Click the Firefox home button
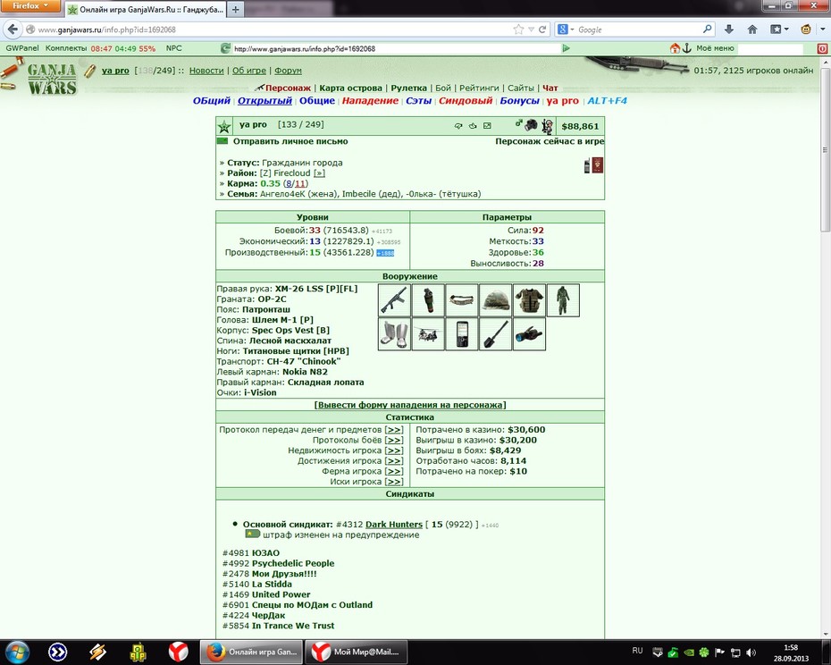Viewport: 831px width, 665px height. pos(752,29)
